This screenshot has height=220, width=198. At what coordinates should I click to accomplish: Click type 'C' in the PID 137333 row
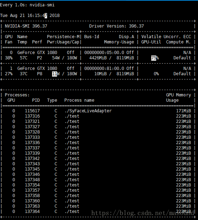click(56, 137)
